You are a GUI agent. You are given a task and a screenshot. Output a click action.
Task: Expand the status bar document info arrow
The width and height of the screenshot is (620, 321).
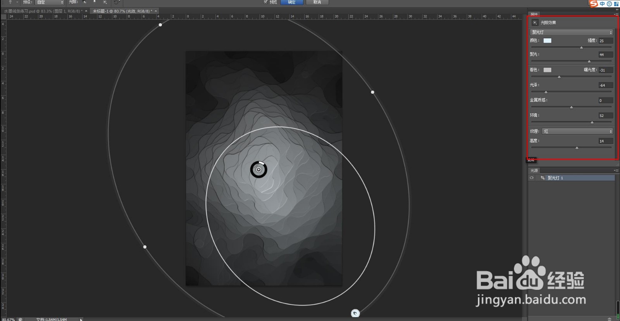(81, 319)
